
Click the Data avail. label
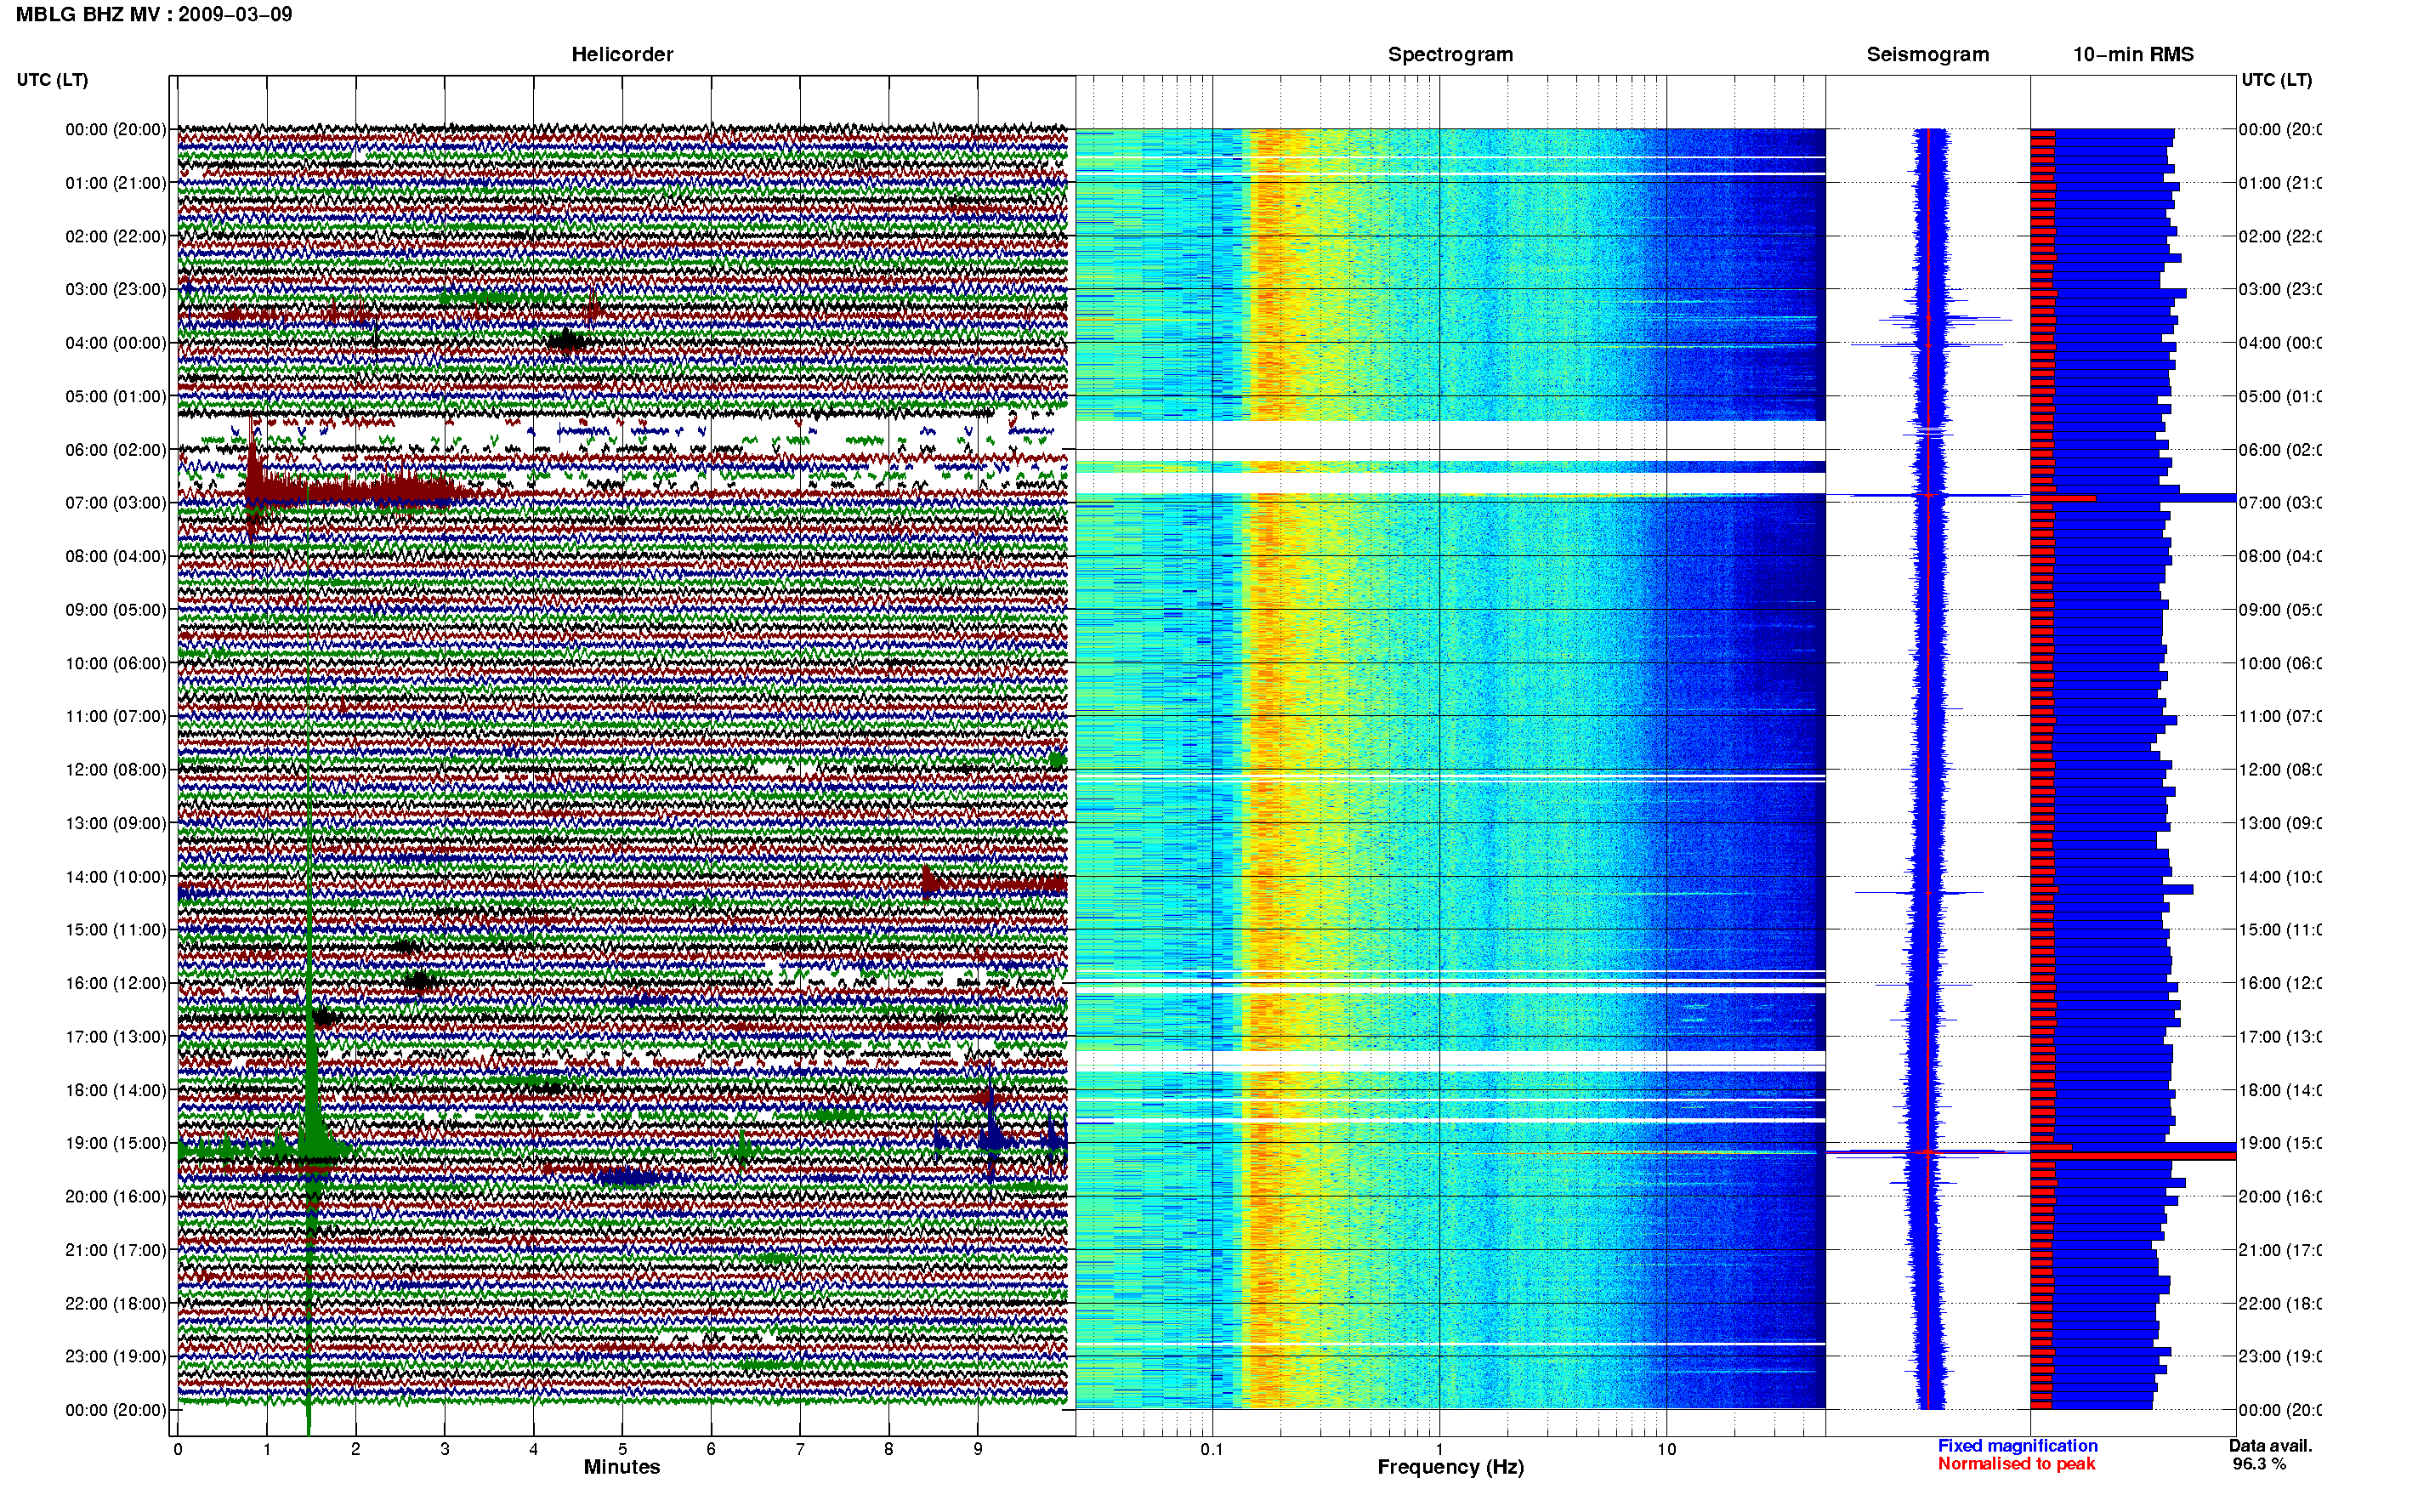[2270, 1446]
